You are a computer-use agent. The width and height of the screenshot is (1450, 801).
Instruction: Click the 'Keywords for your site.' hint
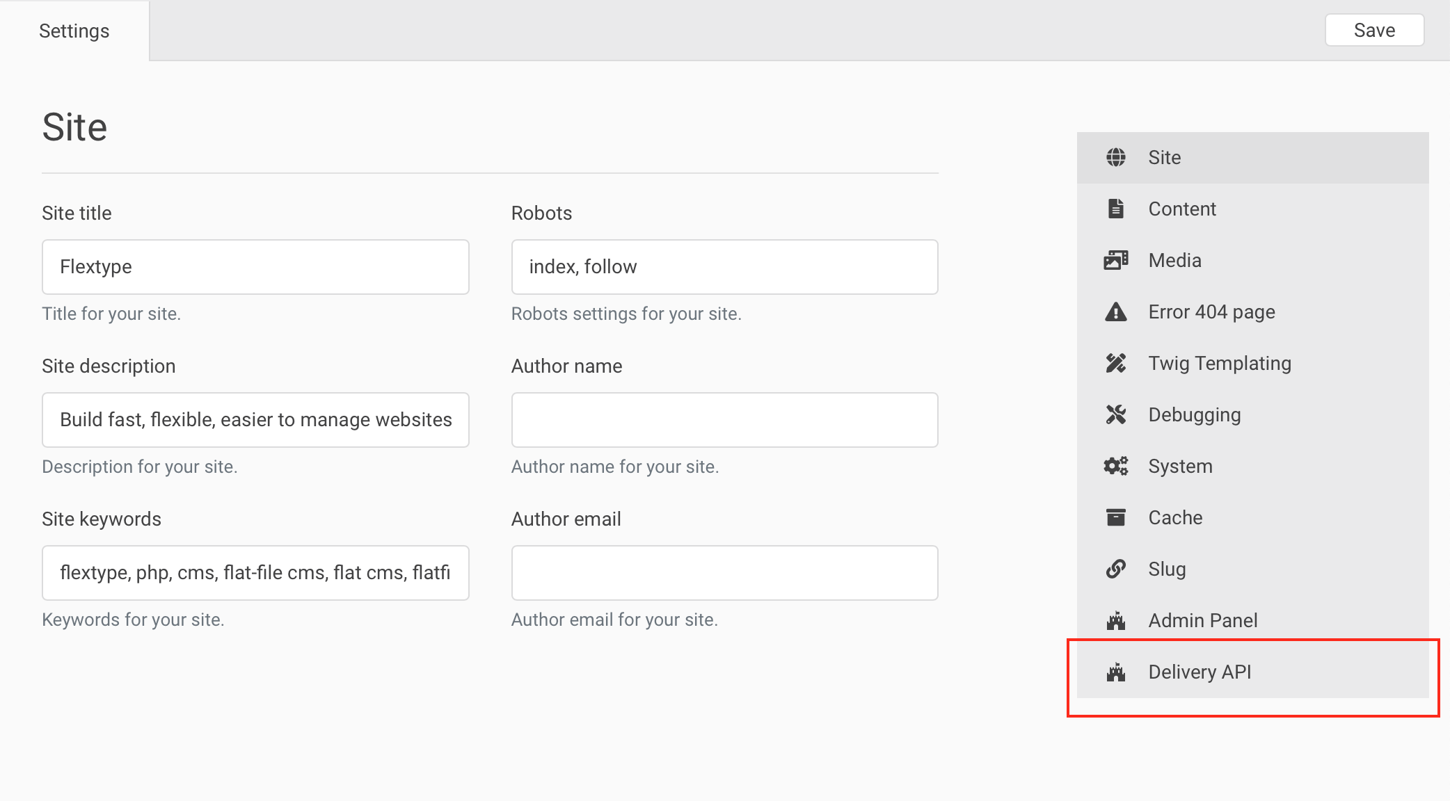point(133,620)
